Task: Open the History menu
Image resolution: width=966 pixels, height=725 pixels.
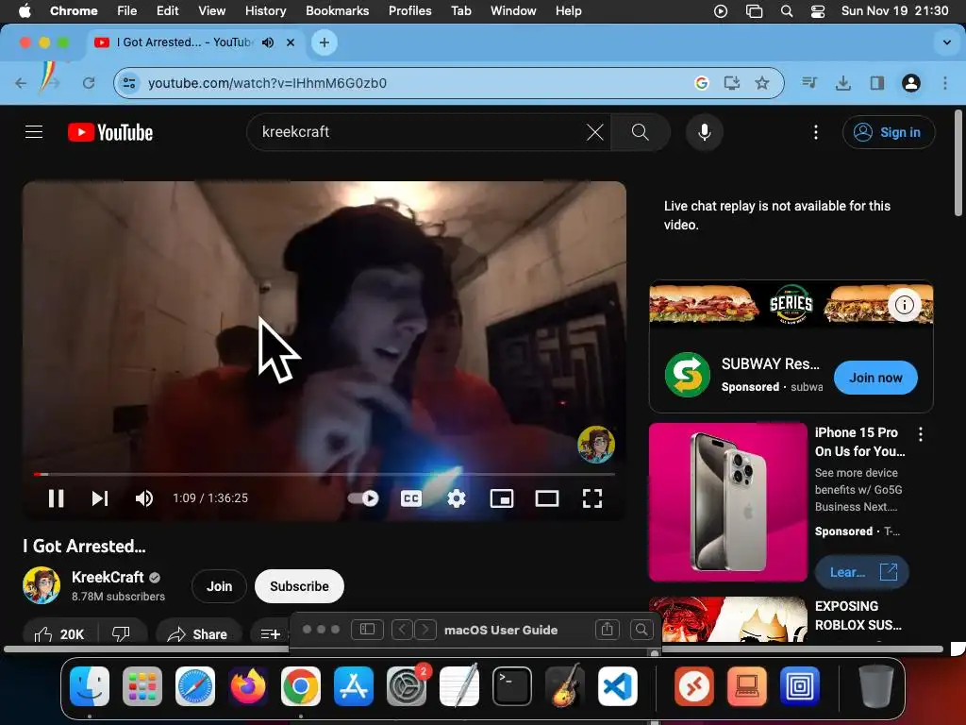Action: [x=265, y=10]
